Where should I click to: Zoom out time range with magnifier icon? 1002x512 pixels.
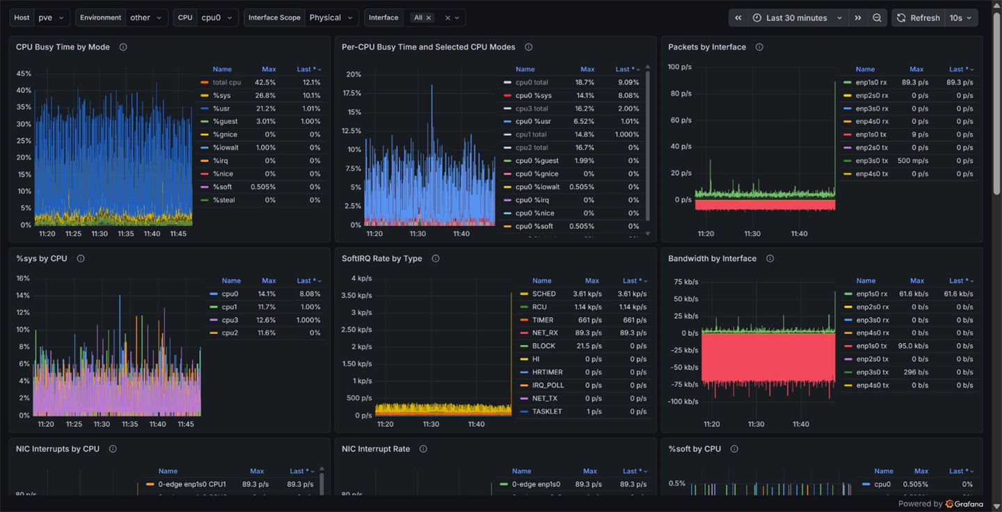click(x=877, y=18)
